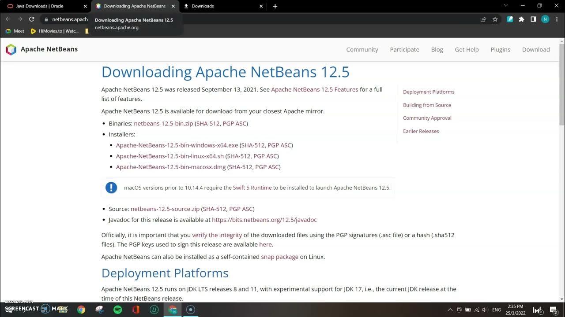Open the volume speaker tray icon

click(485, 310)
